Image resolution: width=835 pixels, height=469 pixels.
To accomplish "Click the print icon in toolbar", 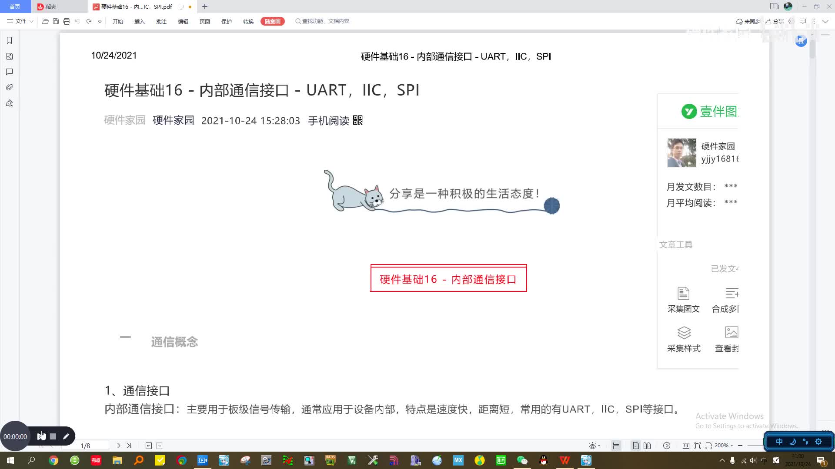I will (67, 21).
